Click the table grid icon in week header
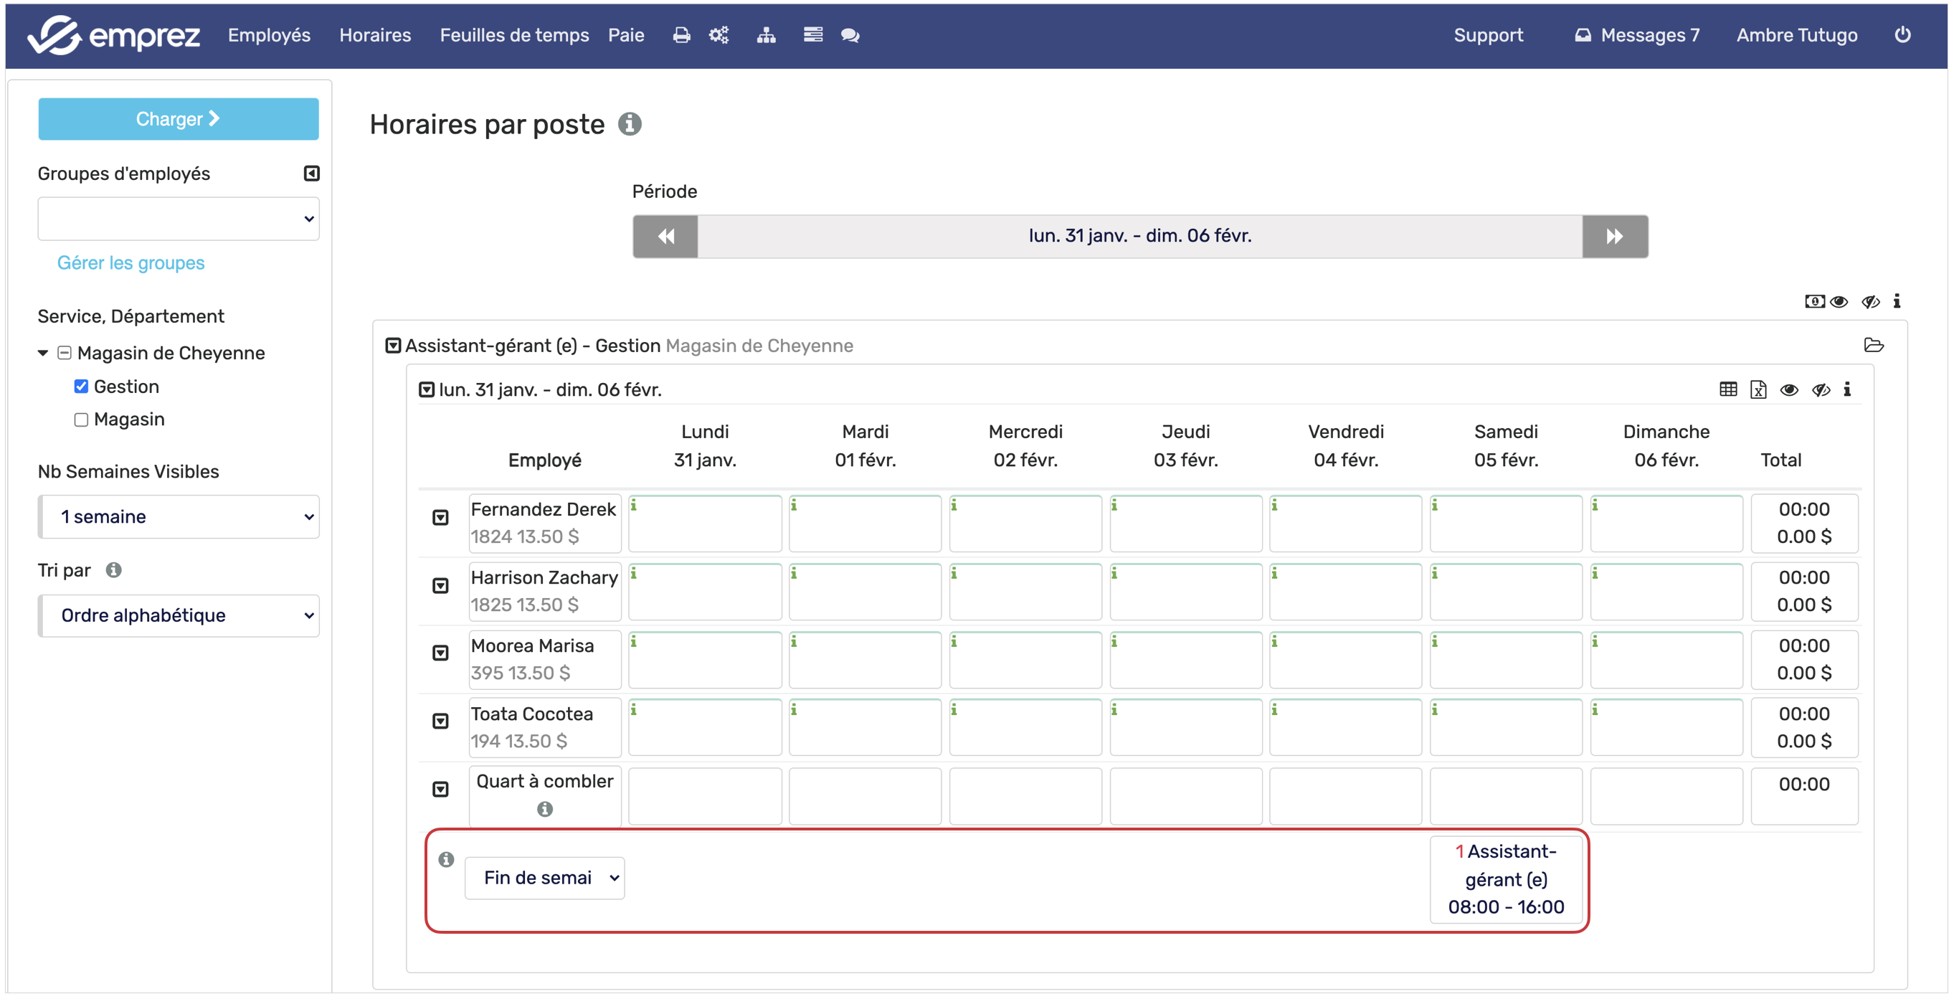The height and width of the screenshot is (1004, 1959). 1728,389
